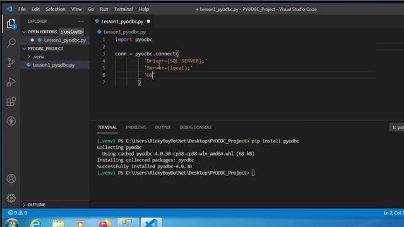Open the Extensions view
Viewport: 404px width, 227px height.
coord(11,102)
